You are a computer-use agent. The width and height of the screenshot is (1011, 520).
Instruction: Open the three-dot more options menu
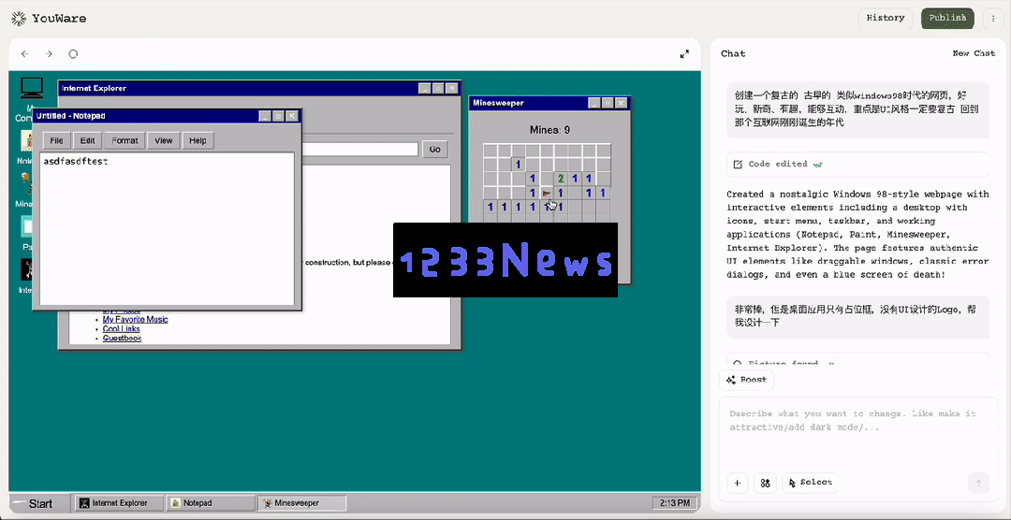993,18
